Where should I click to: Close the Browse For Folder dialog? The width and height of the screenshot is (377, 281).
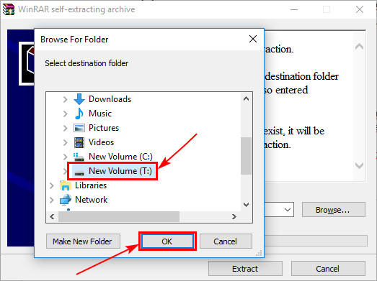[x=253, y=39]
